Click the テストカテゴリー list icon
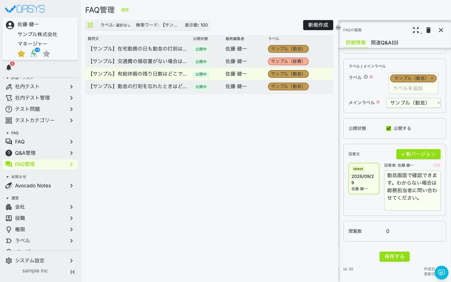The image size is (451, 282). 9,121
